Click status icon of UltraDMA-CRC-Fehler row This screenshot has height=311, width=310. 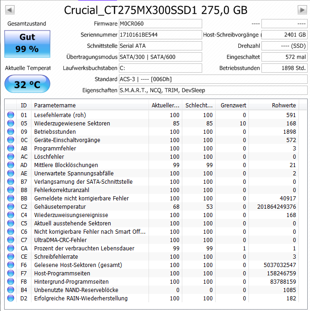(11, 240)
